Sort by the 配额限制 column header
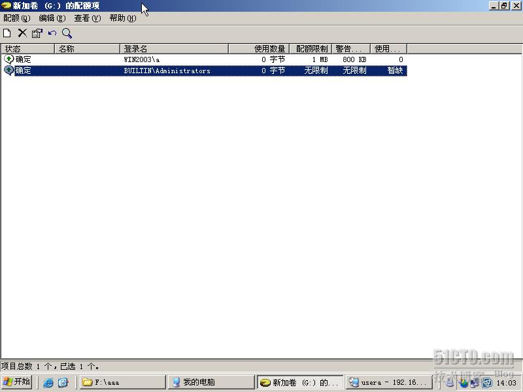 (311, 48)
